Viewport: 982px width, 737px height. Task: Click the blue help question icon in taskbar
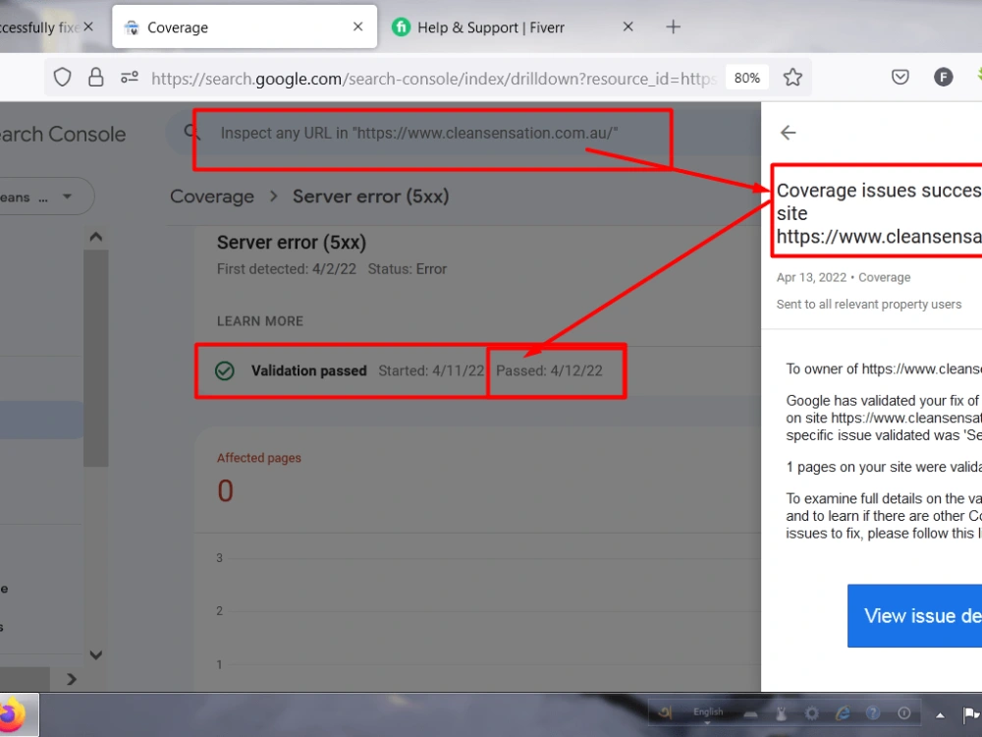[872, 713]
